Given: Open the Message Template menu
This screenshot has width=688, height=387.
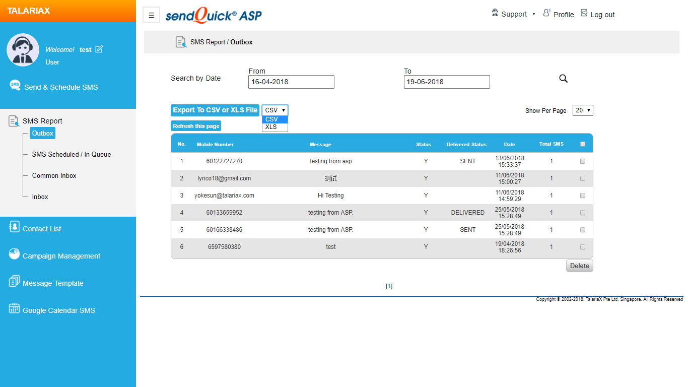Looking at the screenshot, I should click(53, 283).
